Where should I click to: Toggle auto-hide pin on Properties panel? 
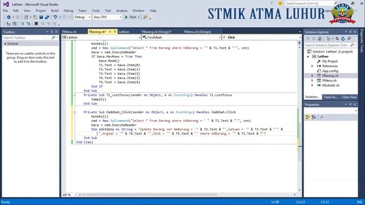[350, 105]
